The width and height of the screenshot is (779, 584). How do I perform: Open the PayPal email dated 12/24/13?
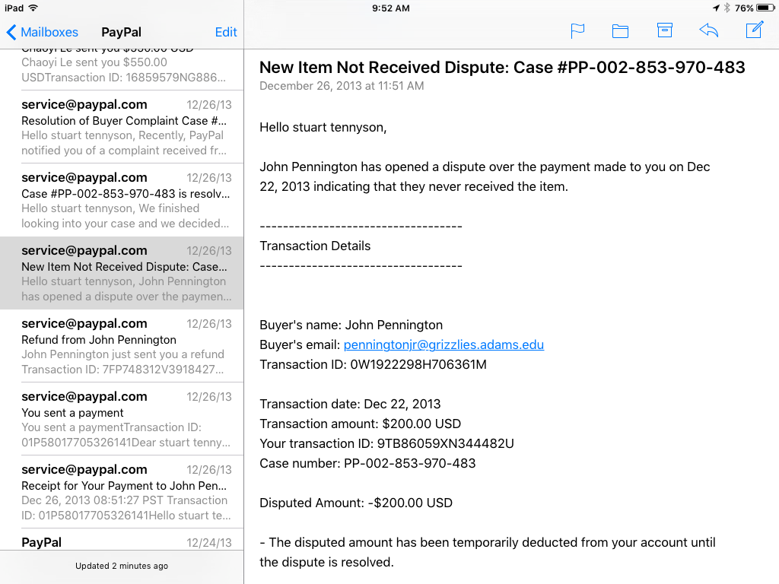click(122, 540)
